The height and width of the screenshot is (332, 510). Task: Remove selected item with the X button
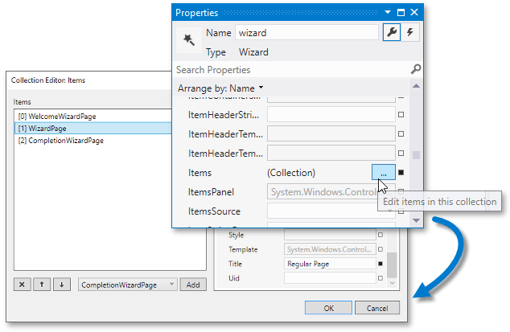pyautogui.click(x=22, y=285)
